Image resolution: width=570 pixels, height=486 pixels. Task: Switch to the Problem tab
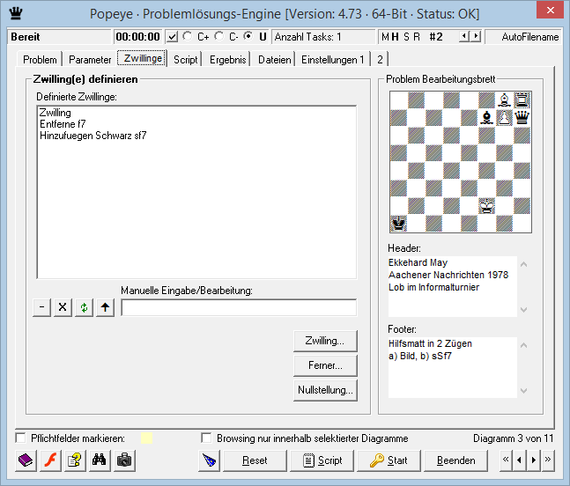tap(40, 60)
